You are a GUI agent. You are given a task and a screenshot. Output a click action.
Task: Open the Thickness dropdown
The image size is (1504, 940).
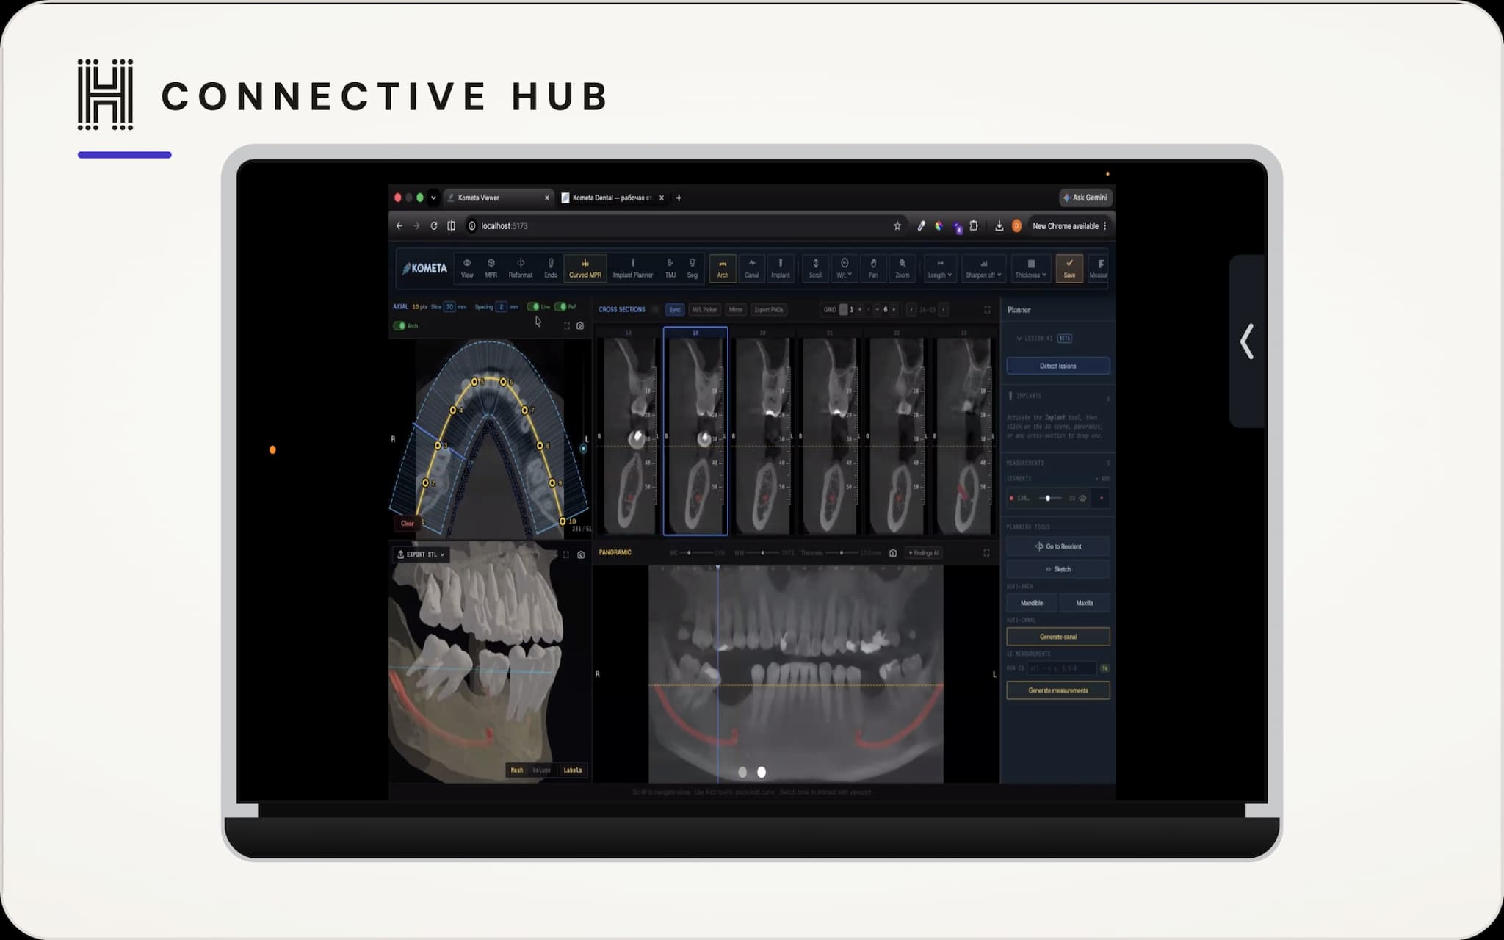pyautogui.click(x=1030, y=268)
